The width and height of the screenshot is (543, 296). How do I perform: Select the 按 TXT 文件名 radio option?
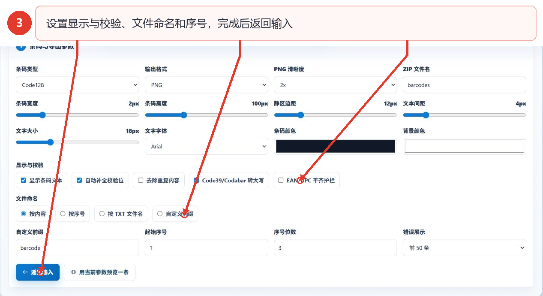102,214
